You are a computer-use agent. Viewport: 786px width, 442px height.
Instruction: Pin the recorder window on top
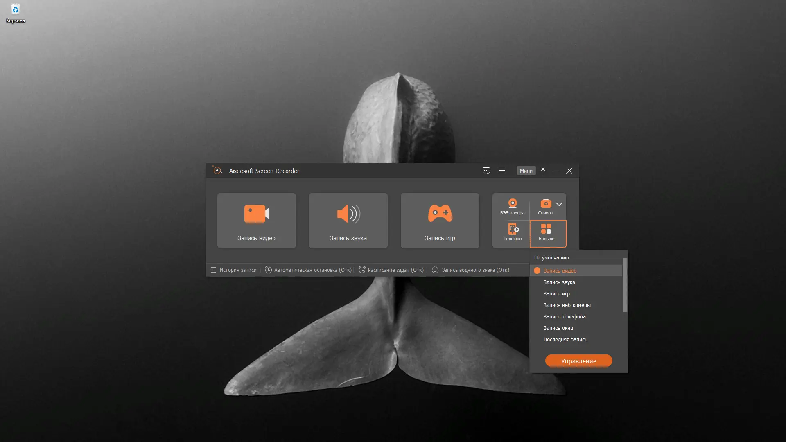[543, 171]
